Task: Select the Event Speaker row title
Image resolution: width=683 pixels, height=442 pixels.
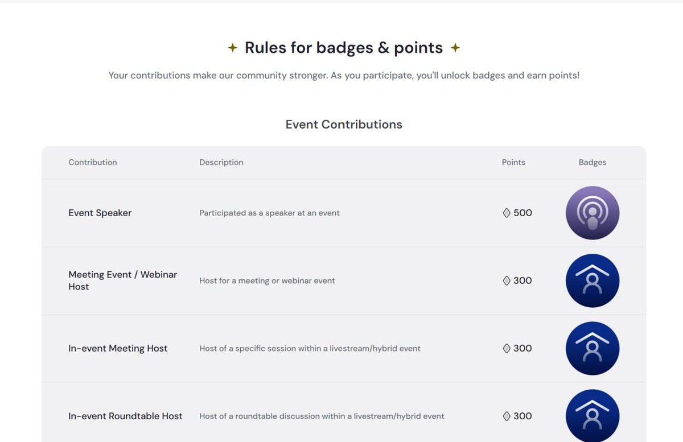Action: pos(100,213)
